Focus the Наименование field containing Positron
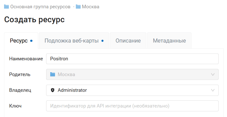The width and height of the screenshot is (227, 117). (132, 59)
